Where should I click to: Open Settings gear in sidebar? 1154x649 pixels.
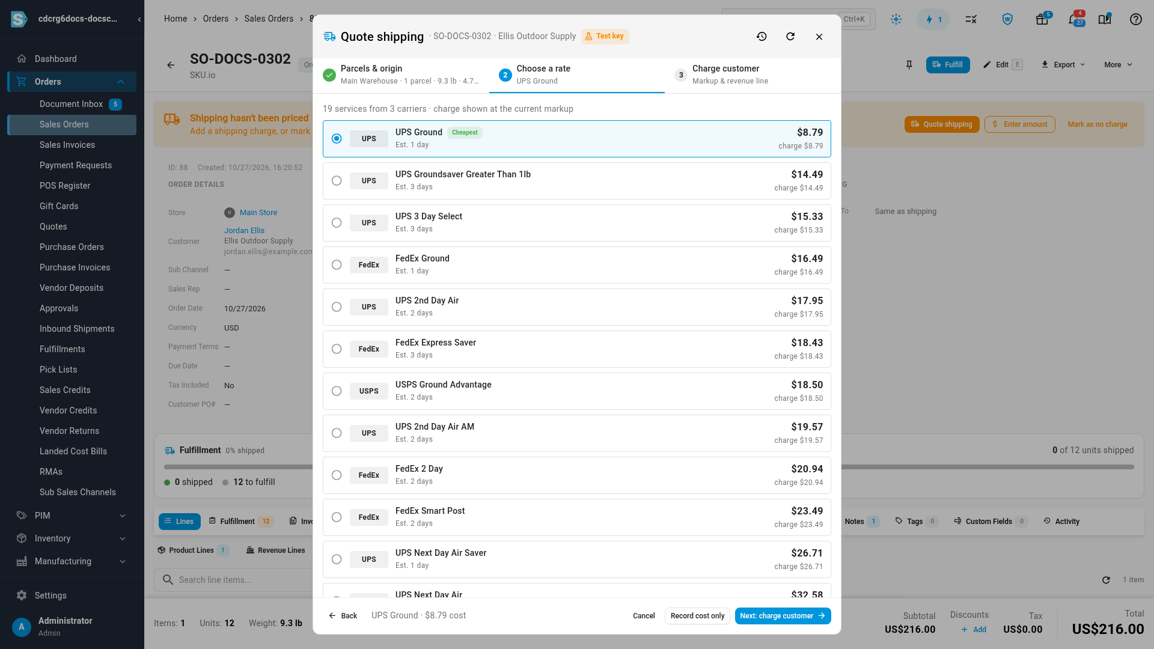72,596
